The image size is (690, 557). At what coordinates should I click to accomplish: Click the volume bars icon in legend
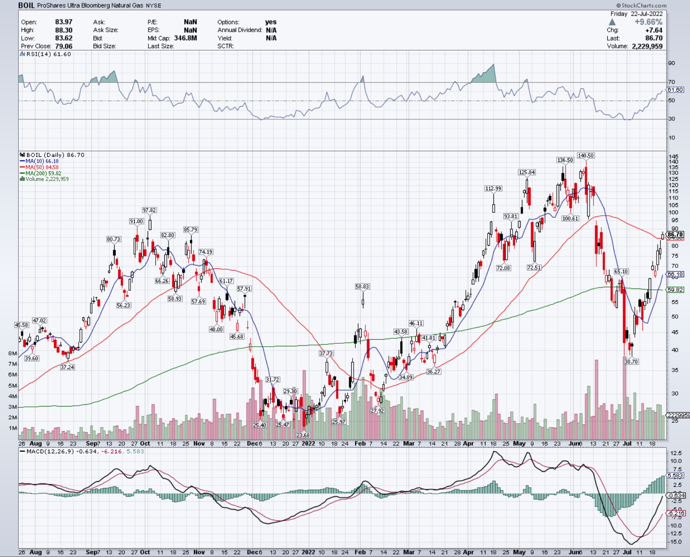pyautogui.click(x=22, y=179)
